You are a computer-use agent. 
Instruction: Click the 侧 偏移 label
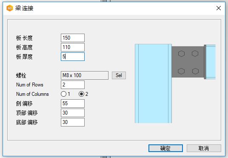(x=24, y=103)
